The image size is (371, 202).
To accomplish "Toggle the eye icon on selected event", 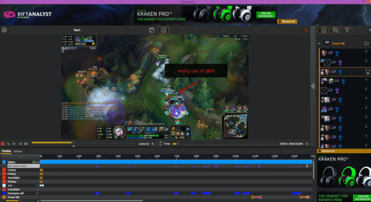I will 368,74.
